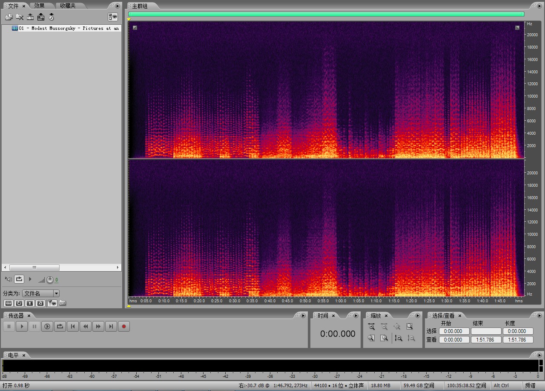Toggle the show markers filter-eye button
This screenshot has width=545, height=391.
(52, 303)
